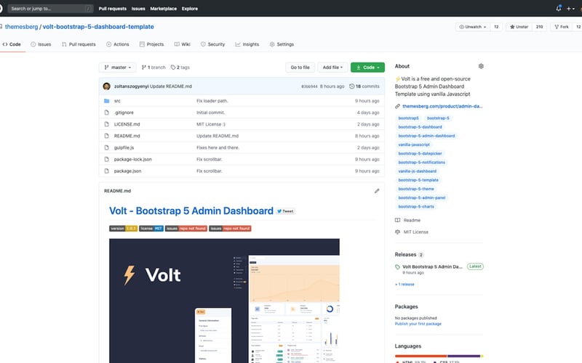This screenshot has width=582, height=363.
Task: Open the src folder icon
Action: coord(106,101)
